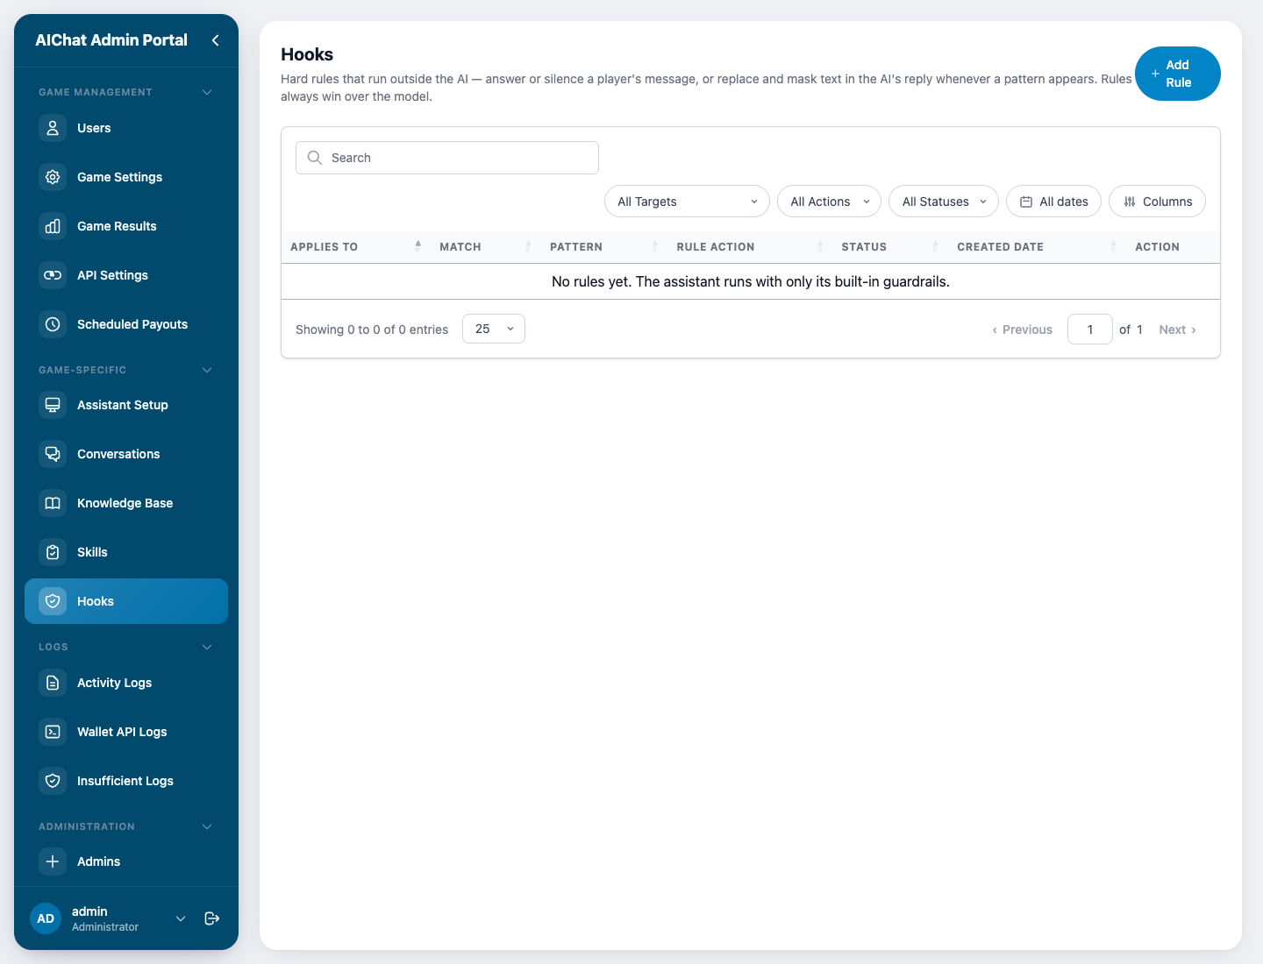This screenshot has height=964, width=1263.
Task: Click the Users person icon
Action: pos(53,128)
